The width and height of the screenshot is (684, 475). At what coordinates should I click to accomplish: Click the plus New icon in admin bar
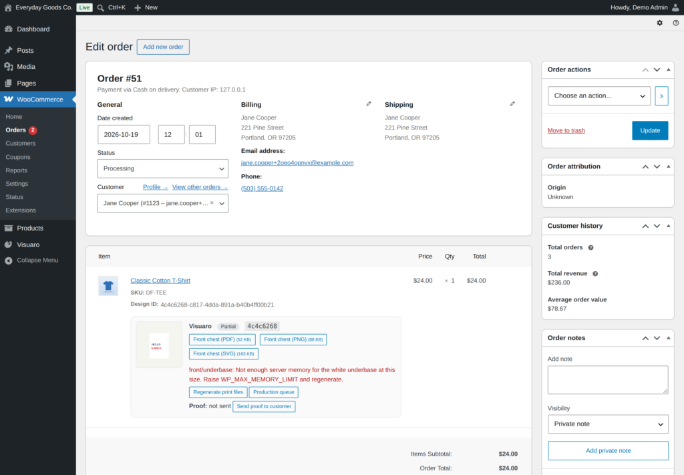138,8
